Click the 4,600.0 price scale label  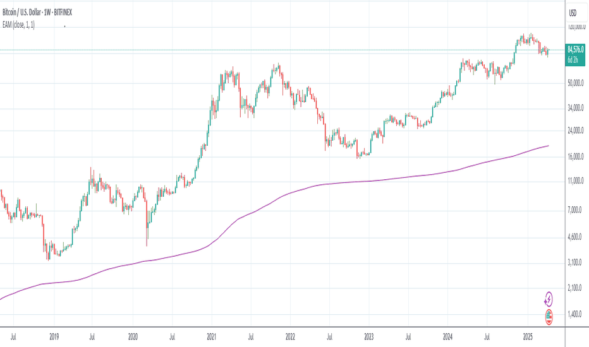coord(576,237)
